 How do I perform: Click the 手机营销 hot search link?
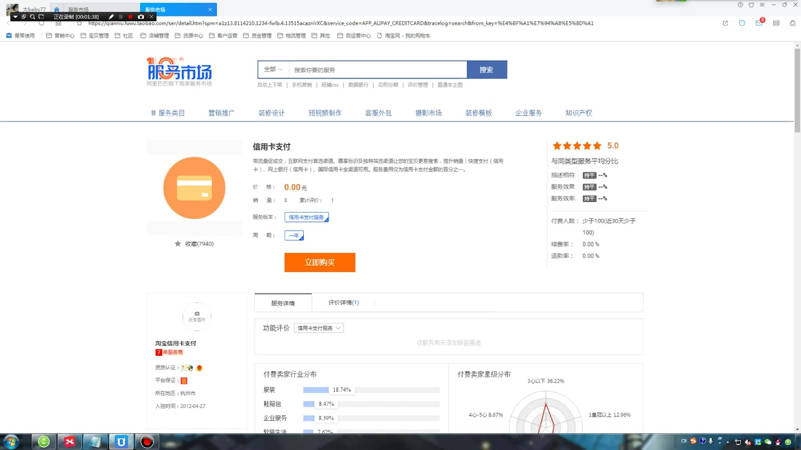tap(302, 85)
